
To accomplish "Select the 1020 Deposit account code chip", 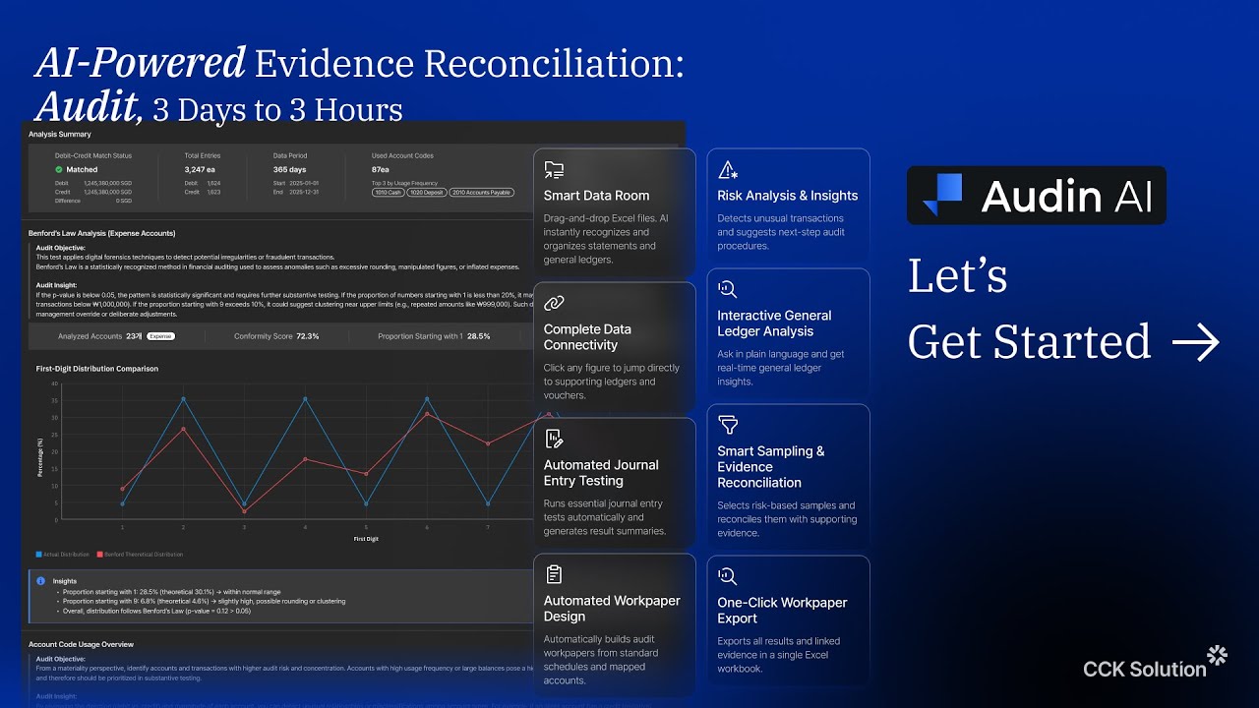I will point(427,193).
